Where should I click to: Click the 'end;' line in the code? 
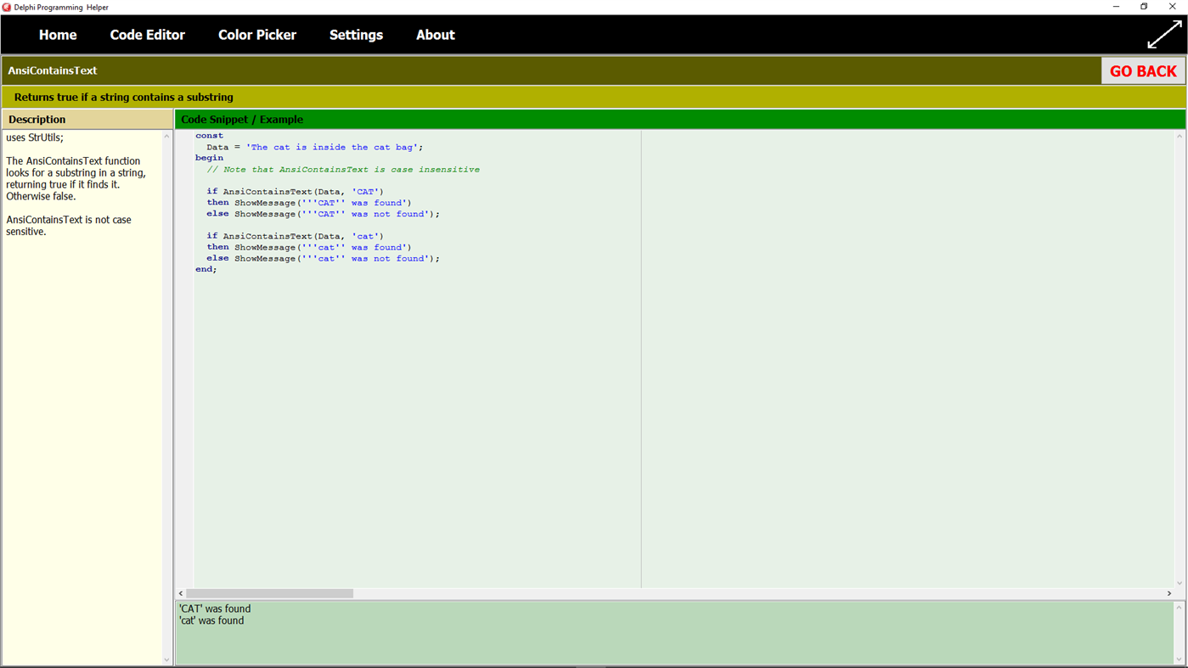click(206, 270)
